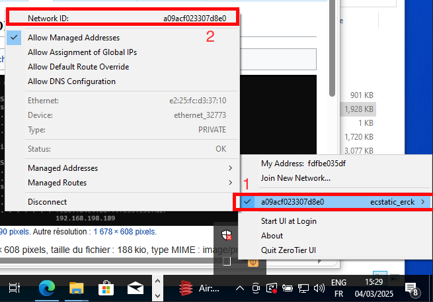Toggle Allow DNS Configuration option

tap(71, 81)
